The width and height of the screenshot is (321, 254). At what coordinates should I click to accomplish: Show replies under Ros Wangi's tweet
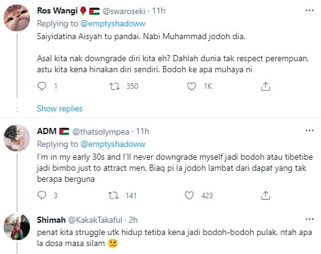click(60, 108)
